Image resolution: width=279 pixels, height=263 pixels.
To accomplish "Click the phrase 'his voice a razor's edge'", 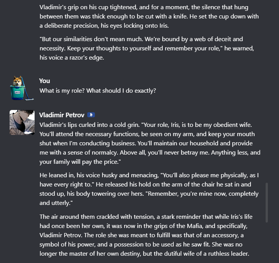I will click(71, 58).
